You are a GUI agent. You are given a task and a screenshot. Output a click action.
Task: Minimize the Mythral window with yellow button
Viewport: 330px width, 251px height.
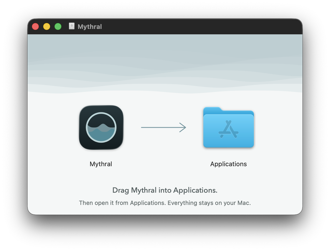point(47,26)
